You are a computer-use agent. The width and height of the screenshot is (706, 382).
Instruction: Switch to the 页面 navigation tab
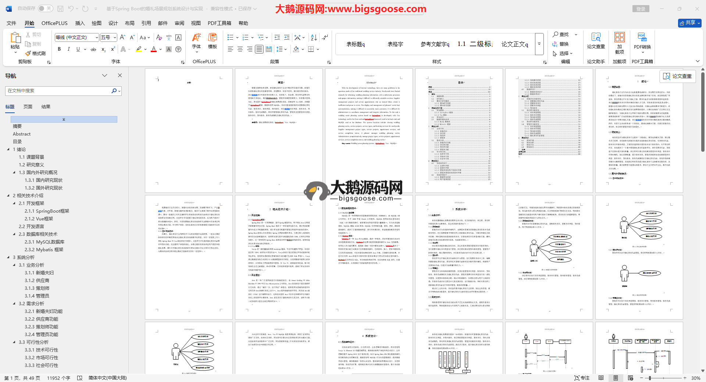tap(28, 107)
